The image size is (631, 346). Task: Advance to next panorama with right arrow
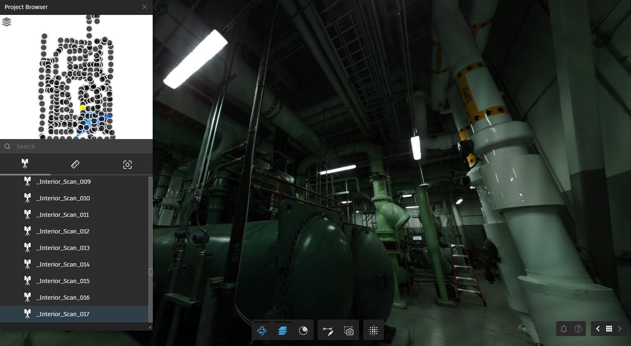click(619, 328)
